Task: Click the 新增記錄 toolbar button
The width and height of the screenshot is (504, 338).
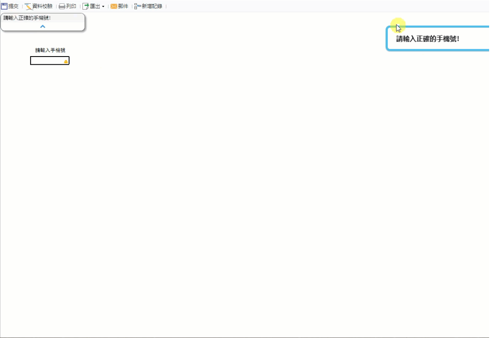Action: (148, 6)
